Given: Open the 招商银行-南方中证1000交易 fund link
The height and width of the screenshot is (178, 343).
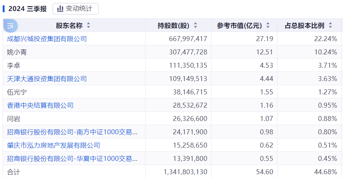Looking at the screenshot, I should coord(72,132).
